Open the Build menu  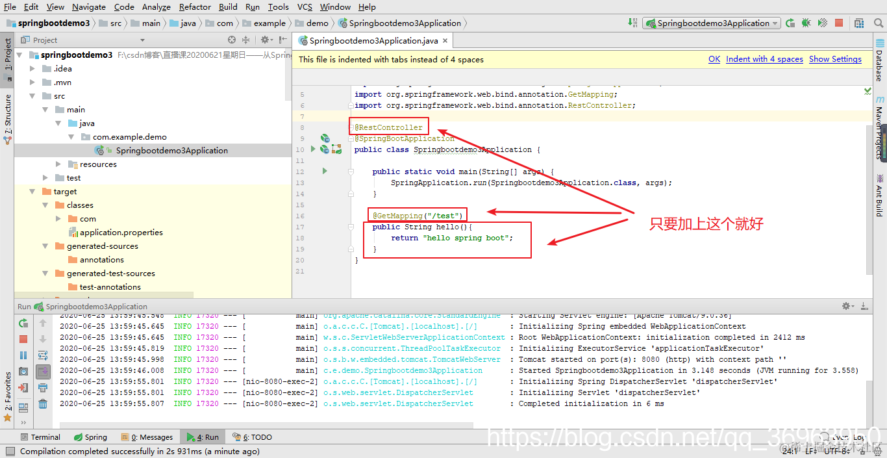tap(228, 7)
